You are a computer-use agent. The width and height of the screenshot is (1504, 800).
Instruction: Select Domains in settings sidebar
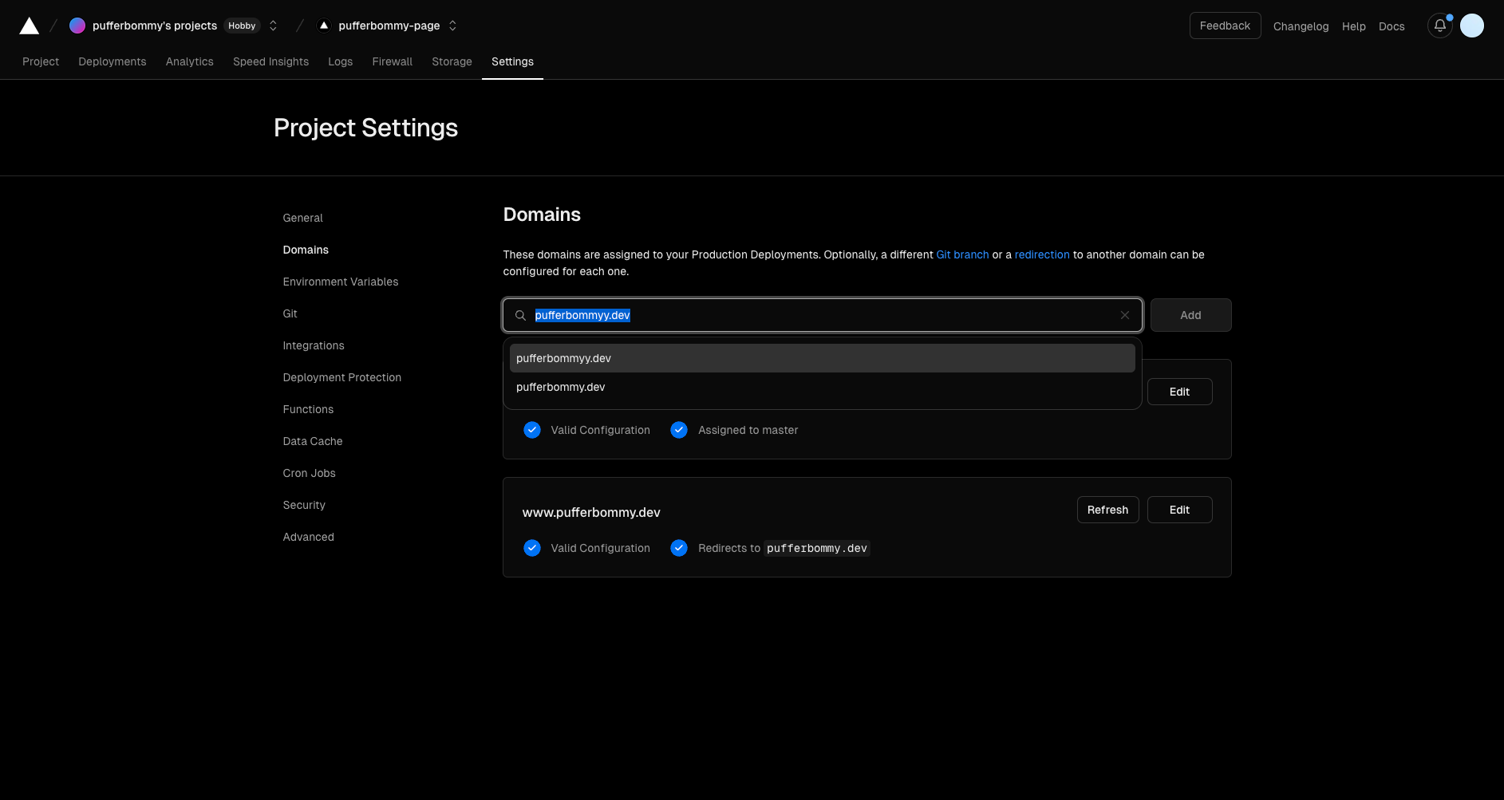pyautogui.click(x=306, y=250)
